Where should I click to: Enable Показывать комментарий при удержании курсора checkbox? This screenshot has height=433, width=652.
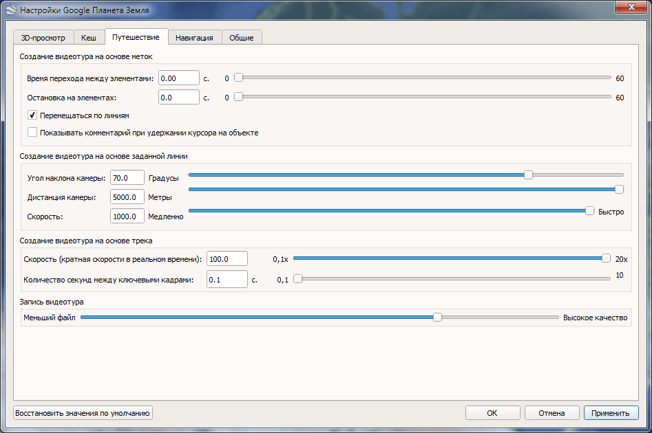pyautogui.click(x=32, y=133)
